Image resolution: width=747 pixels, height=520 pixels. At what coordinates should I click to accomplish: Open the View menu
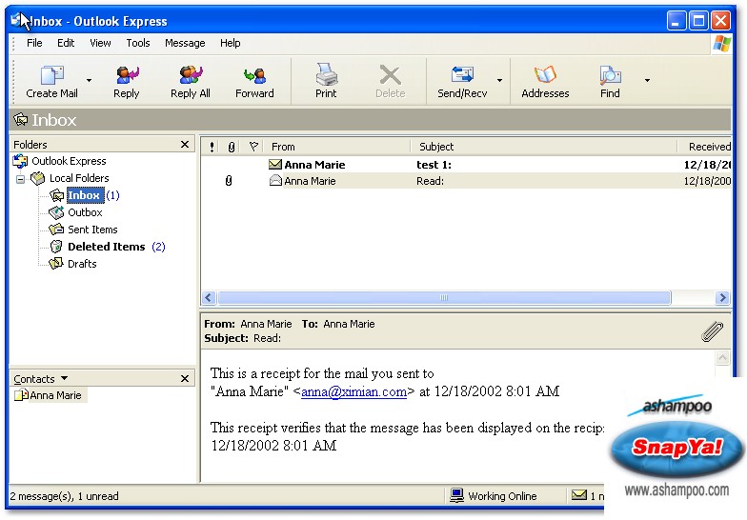click(101, 43)
